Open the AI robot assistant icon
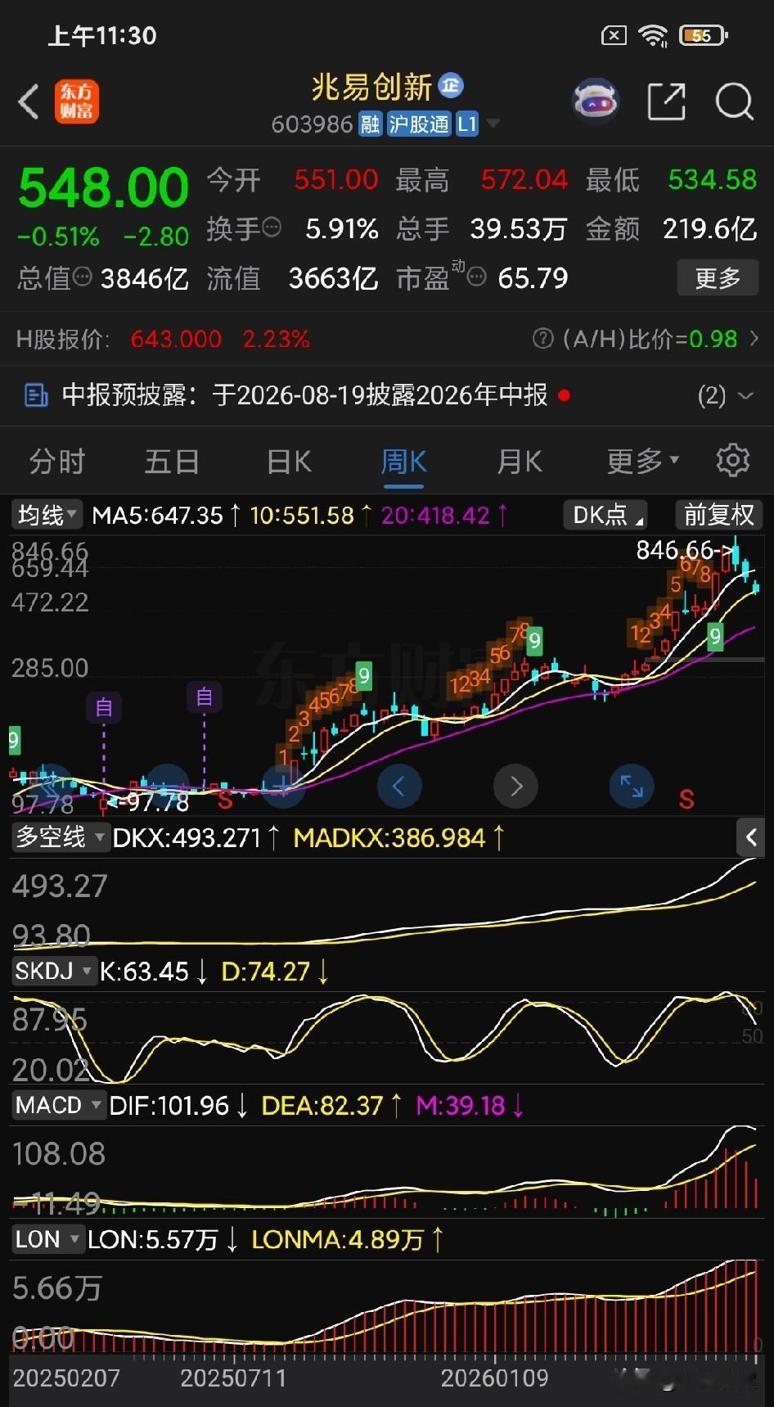The image size is (774, 1407). point(596,102)
